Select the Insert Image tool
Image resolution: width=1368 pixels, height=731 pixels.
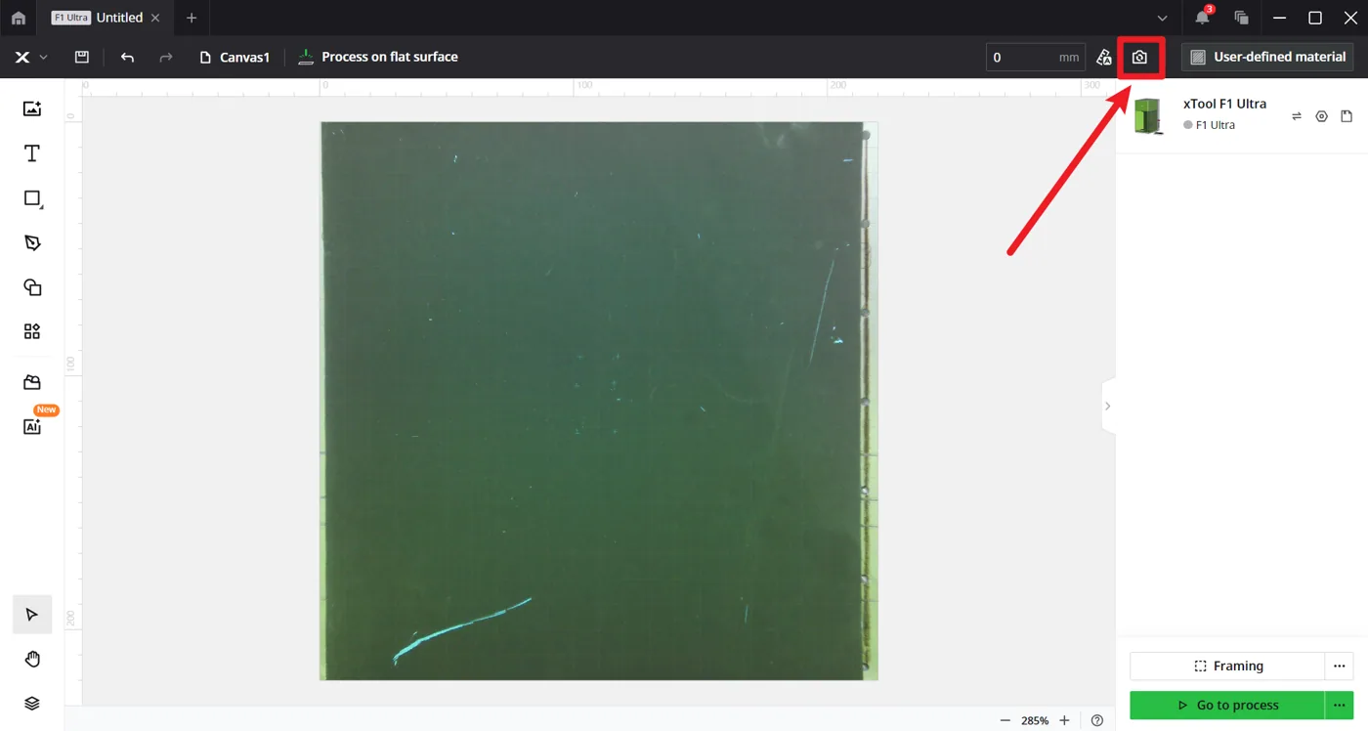pyautogui.click(x=32, y=108)
